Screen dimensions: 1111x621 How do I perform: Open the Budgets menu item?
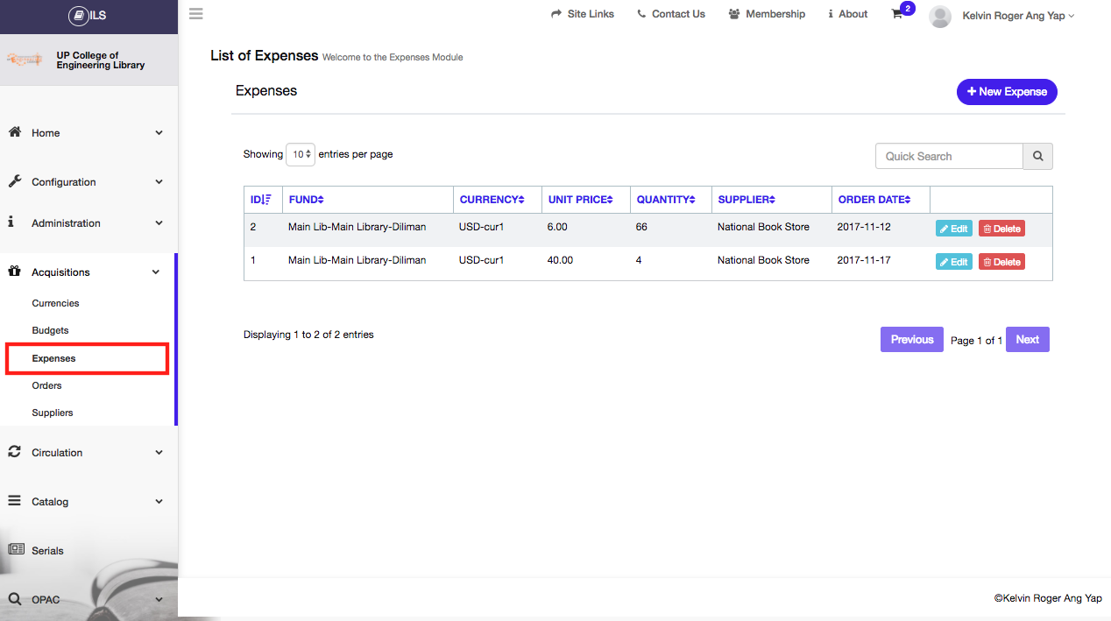click(50, 330)
